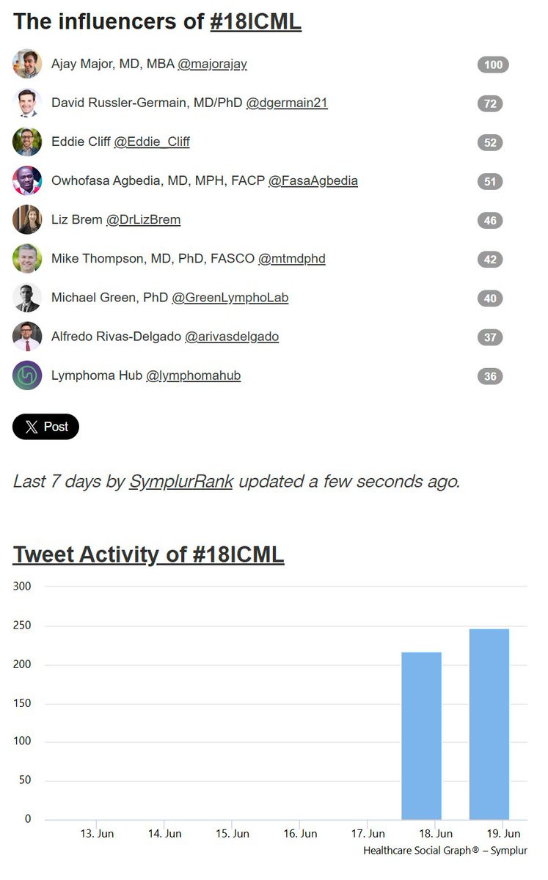548x880 pixels.
Task: Click the 19. Jun bar in chart
Action: tap(489, 724)
